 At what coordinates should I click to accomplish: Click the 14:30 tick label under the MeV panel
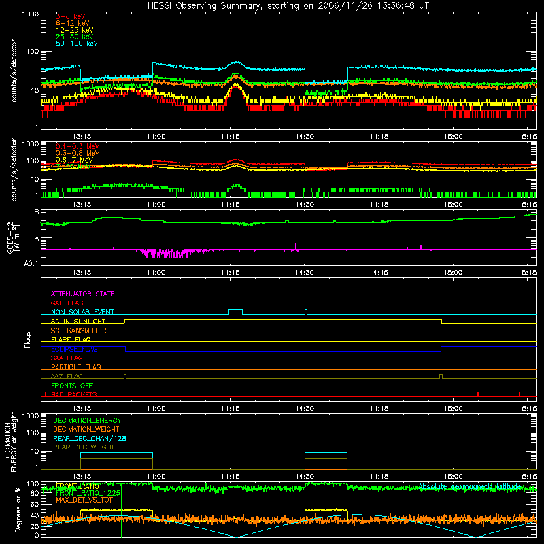click(x=304, y=205)
